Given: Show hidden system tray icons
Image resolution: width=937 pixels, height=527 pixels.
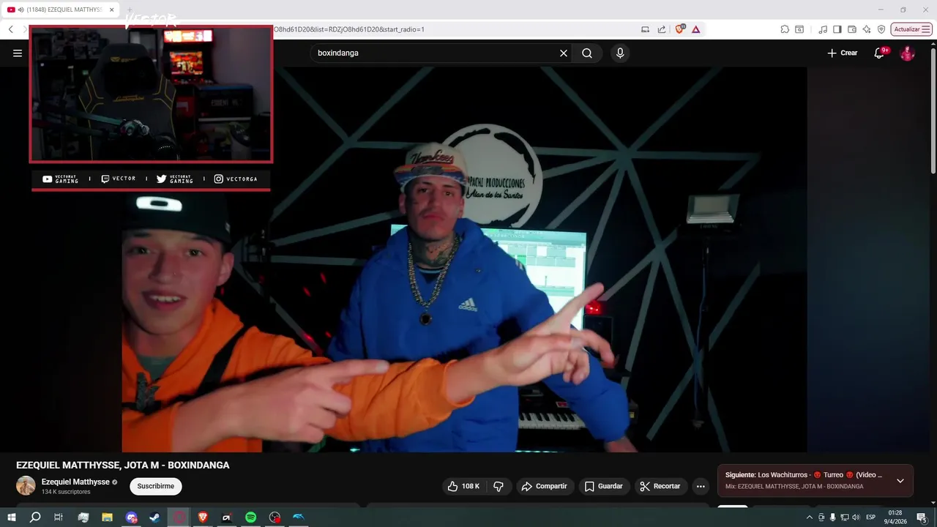Looking at the screenshot, I should (809, 517).
